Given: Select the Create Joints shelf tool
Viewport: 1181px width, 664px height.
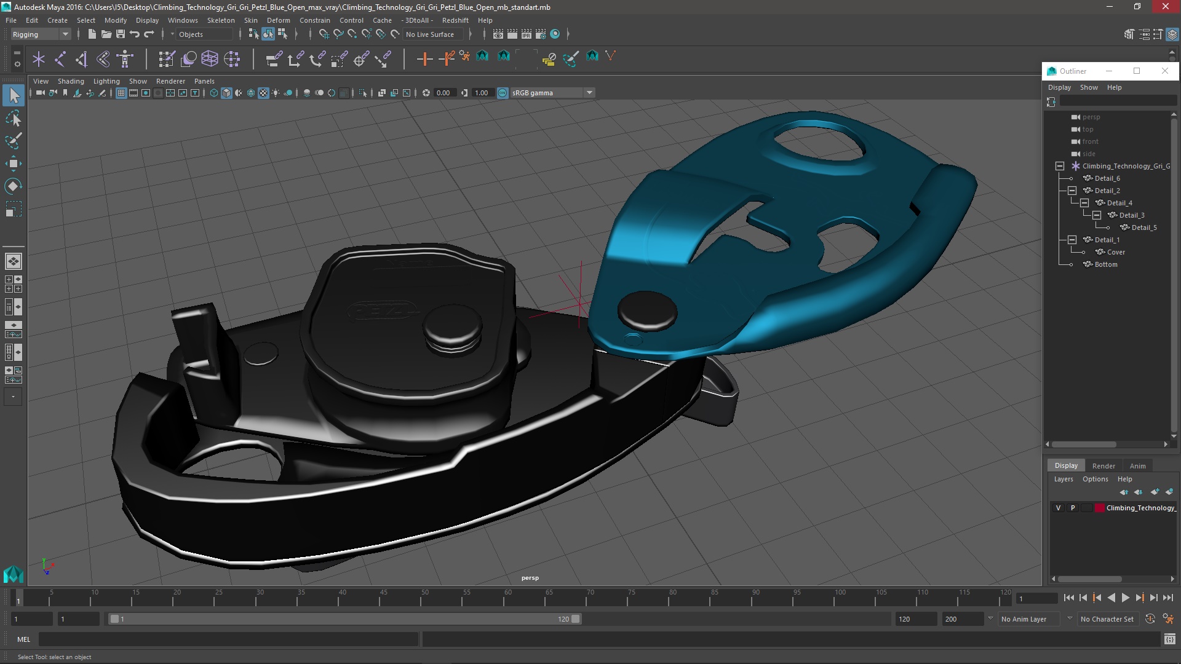Looking at the screenshot, I should pos(60,59).
